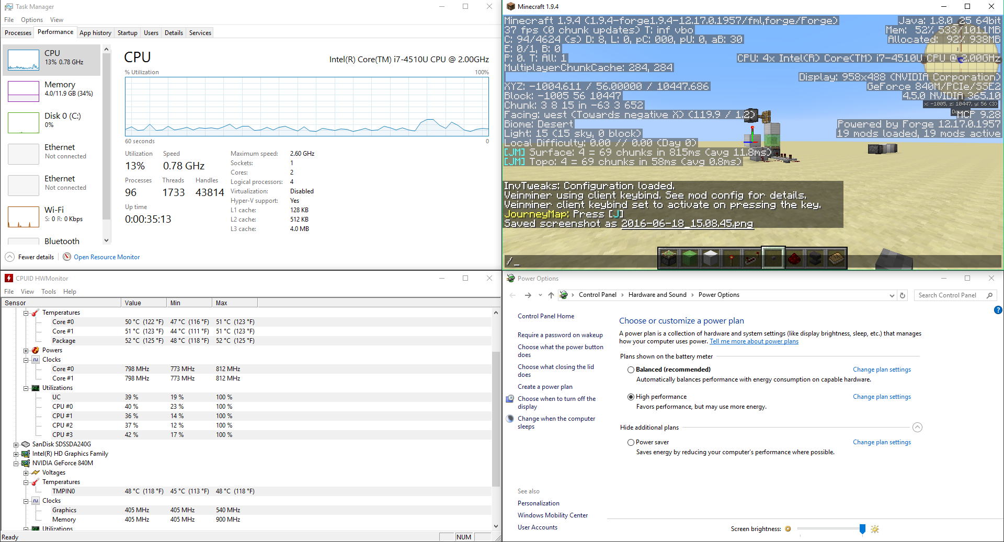Select the High performance power plan
The height and width of the screenshot is (542, 1004).
[631, 397]
